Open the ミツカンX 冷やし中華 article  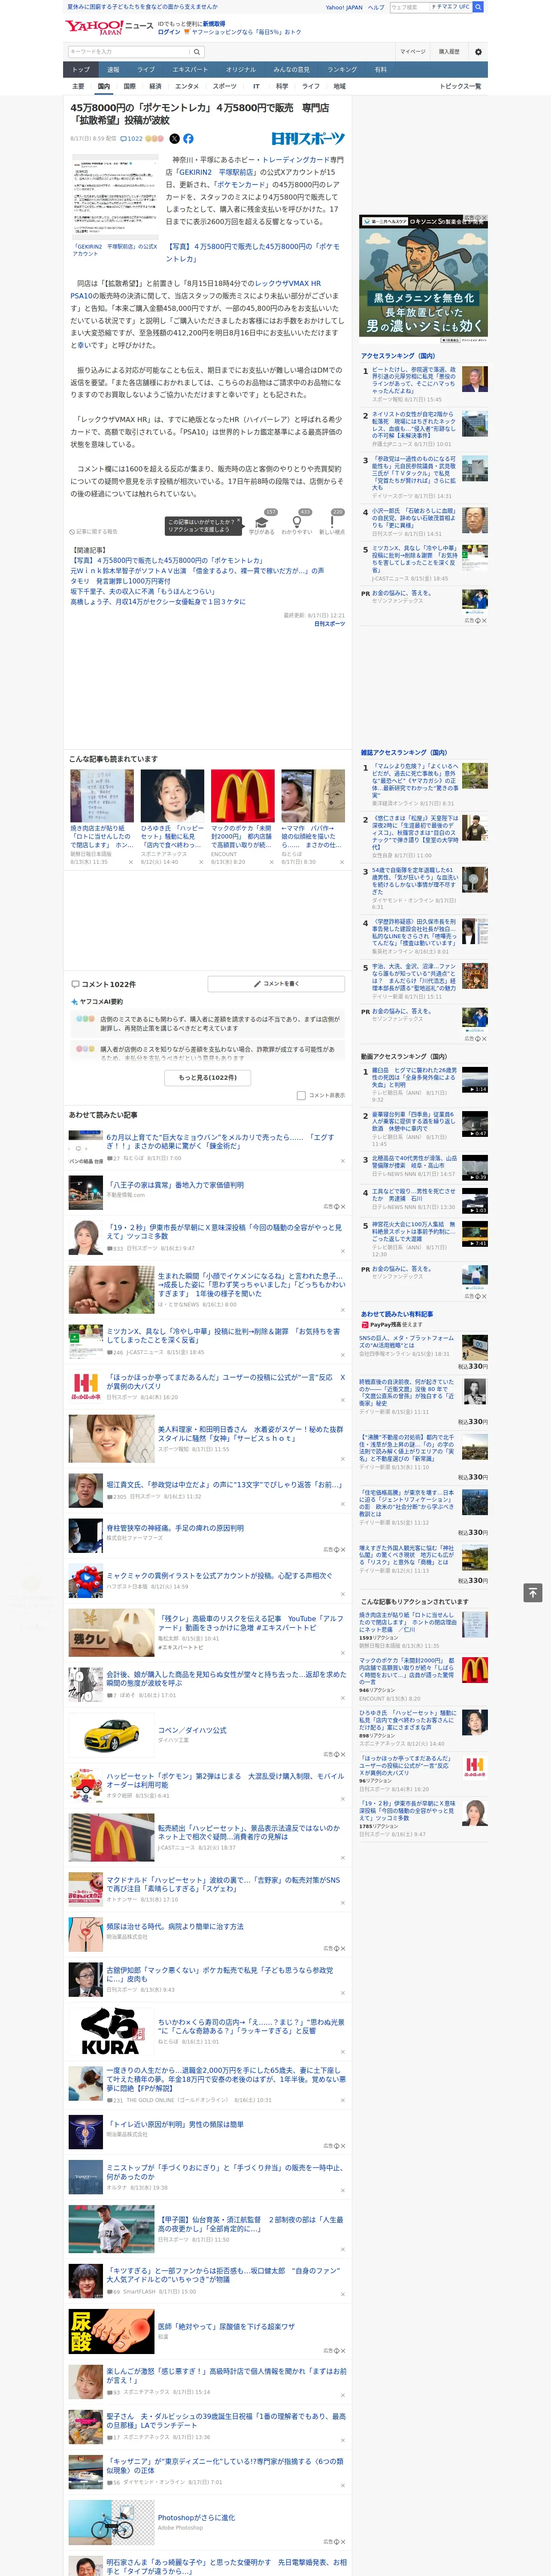[x=223, y=1335]
